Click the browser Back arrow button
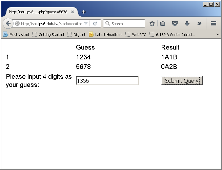222x170 pixels. [x=8, y=24]
